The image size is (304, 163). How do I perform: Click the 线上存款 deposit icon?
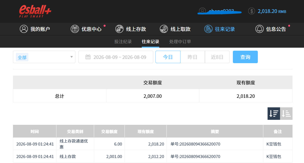click(119, 29)
